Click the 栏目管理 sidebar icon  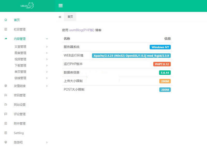pos(6,29)
